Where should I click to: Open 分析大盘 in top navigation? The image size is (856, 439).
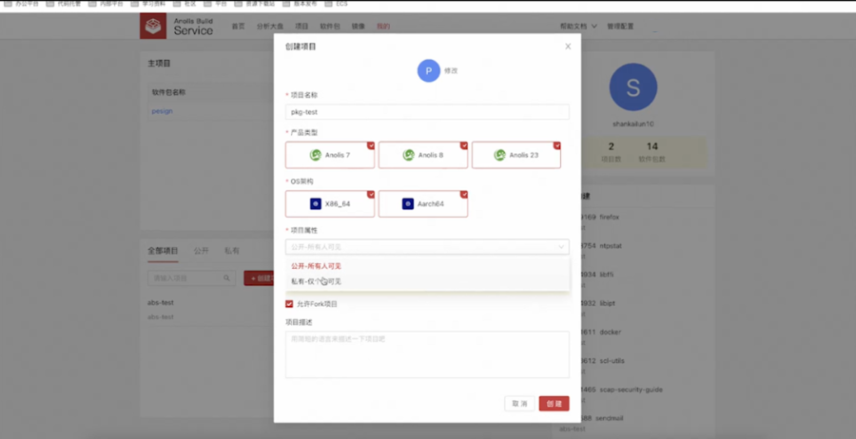[270, 27]
